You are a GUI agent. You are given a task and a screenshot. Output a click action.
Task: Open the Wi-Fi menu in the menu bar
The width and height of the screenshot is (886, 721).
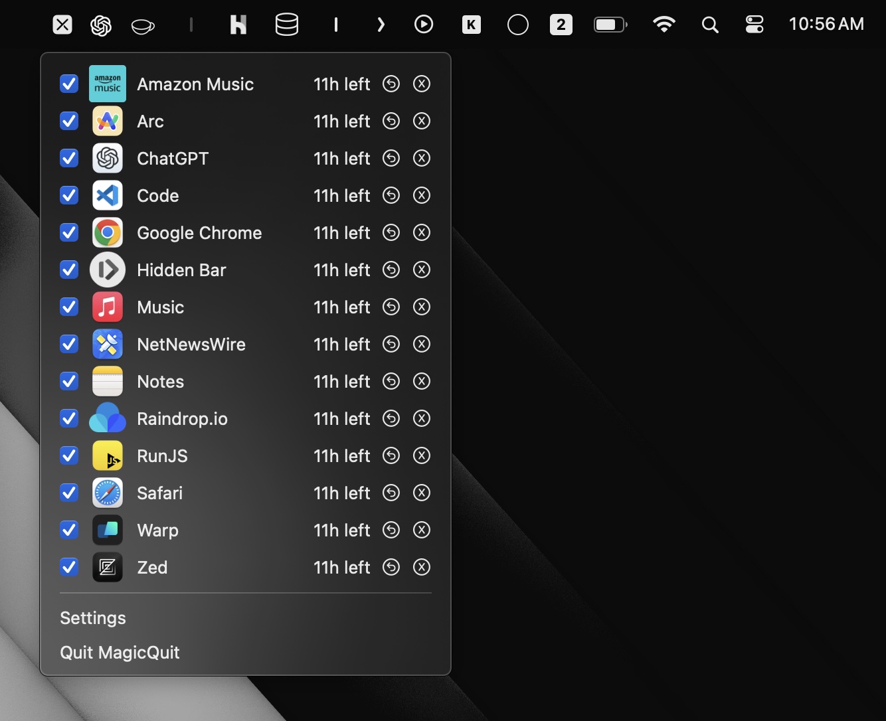pos(664,25)
